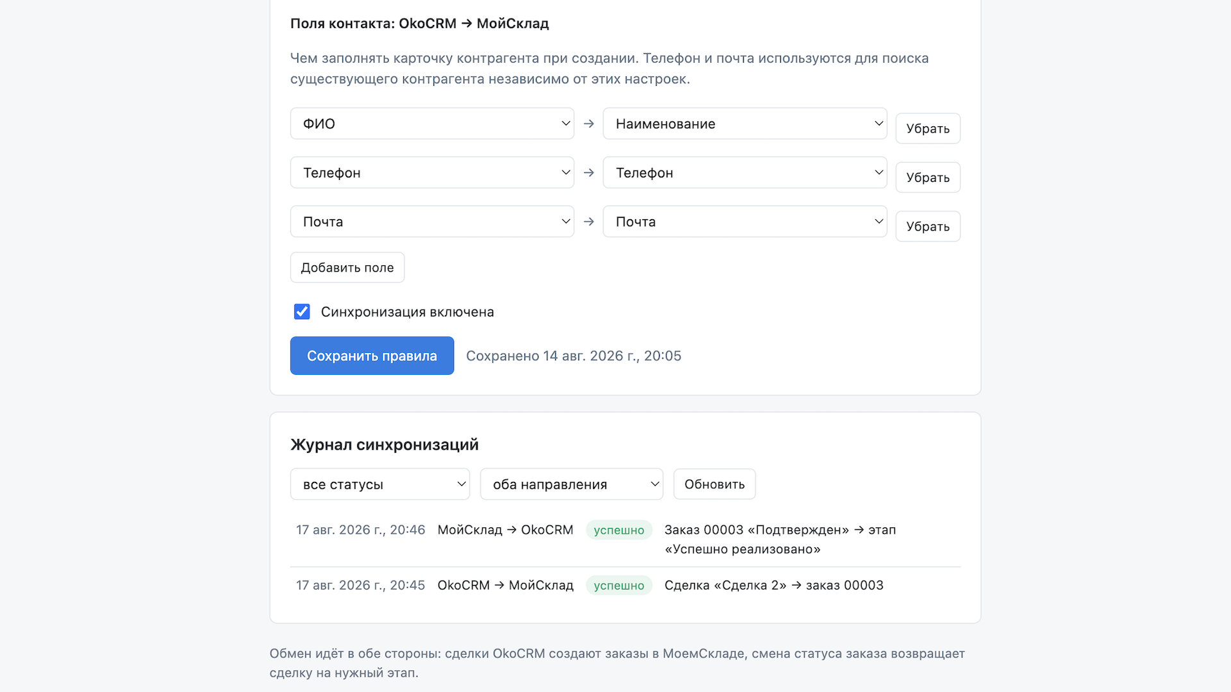Click description «Чем заполнять карточку контрагента»
This screenshot has height=692, width=1231.
tap(610, 69)
